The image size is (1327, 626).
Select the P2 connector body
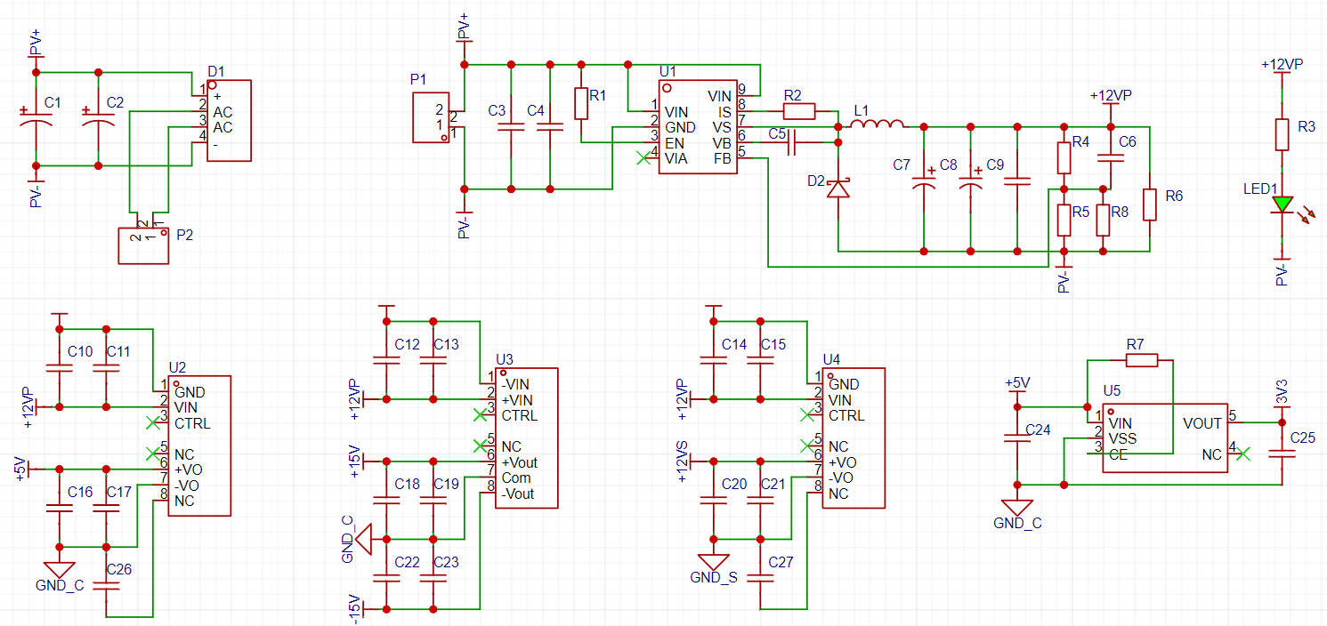144,245
